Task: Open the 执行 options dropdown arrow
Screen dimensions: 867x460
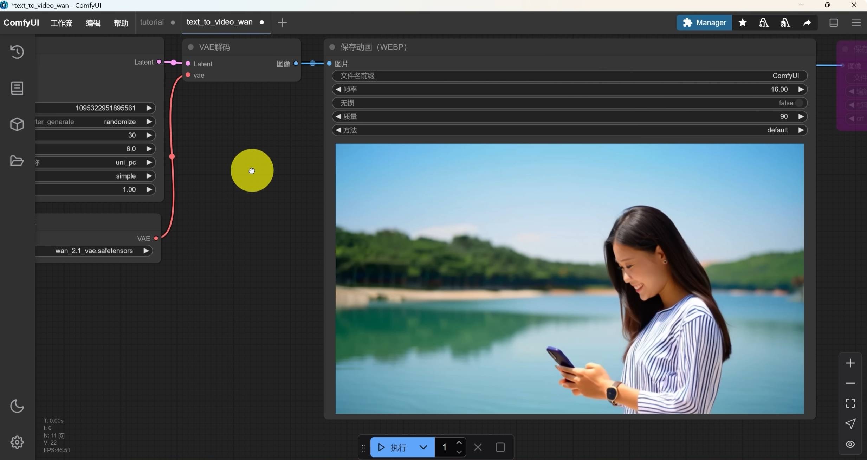Action: click(x=423, y=447)
